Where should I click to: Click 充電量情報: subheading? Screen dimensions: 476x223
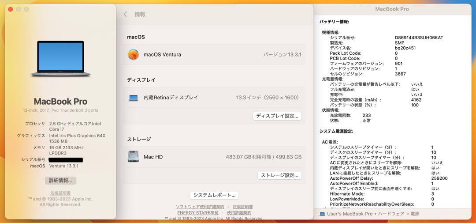click(333, 79)
